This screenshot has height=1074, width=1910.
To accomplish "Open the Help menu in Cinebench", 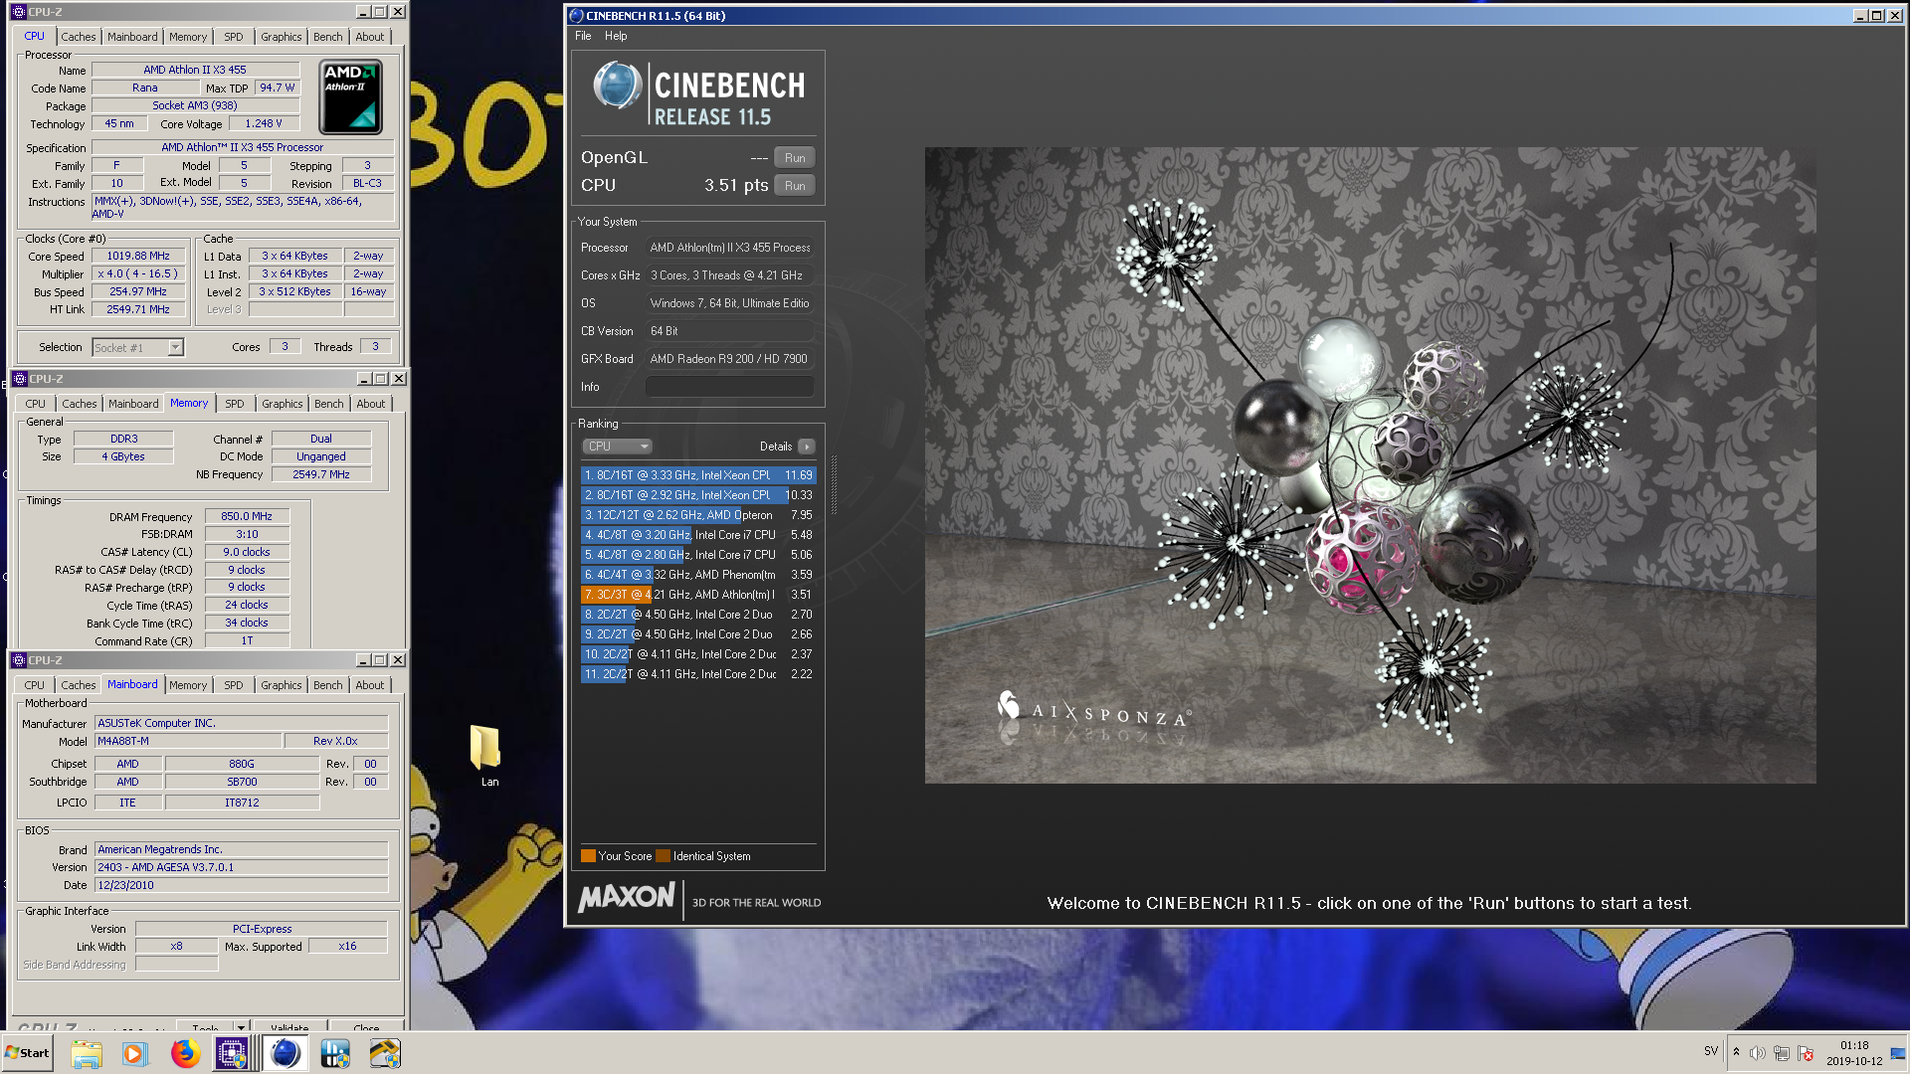I will click(616, 36).
